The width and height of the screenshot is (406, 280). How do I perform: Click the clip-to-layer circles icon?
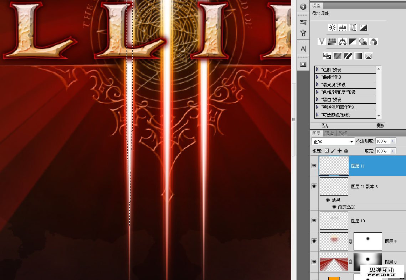(x=380, y=126)
